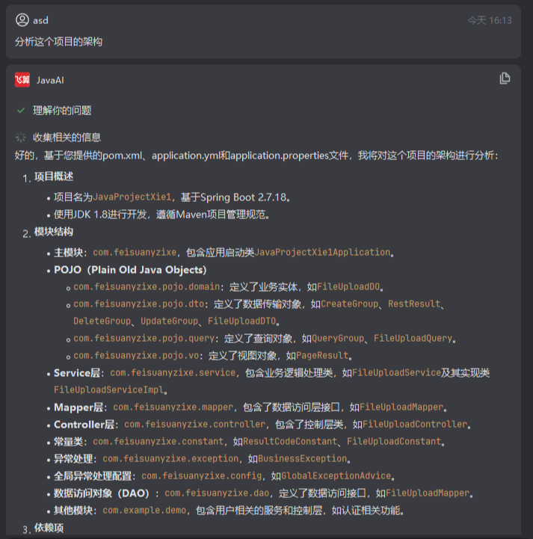Click the class name FileUploadDO
Viewport: 533px width, 539px height.
(x=348, y=286)
